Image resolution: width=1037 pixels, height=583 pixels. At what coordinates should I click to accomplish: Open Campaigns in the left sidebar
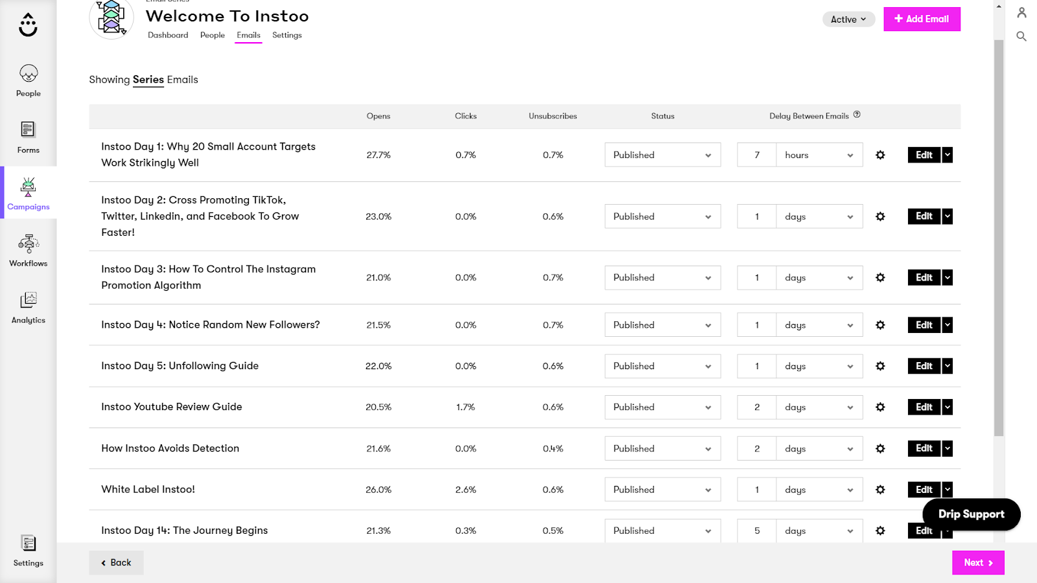pos(29,194)
